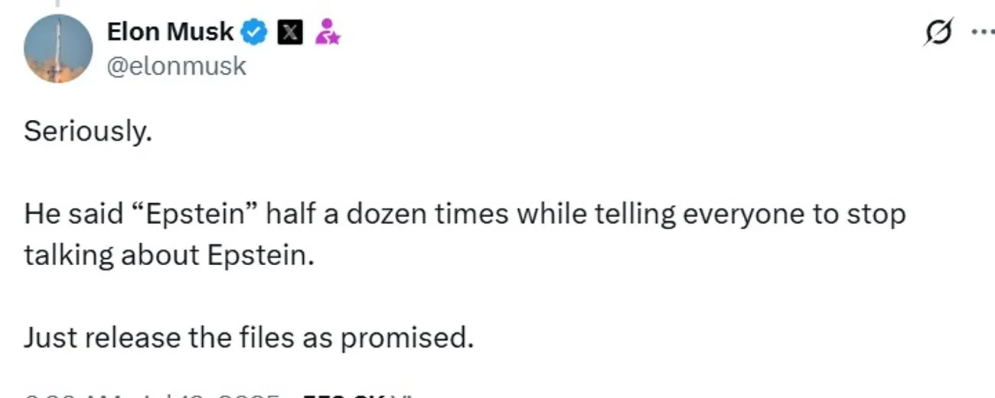The width and height of the screenshot is (995, 398).
Task: Click the line "talking about Epstein."
Action: pos(168,254)
